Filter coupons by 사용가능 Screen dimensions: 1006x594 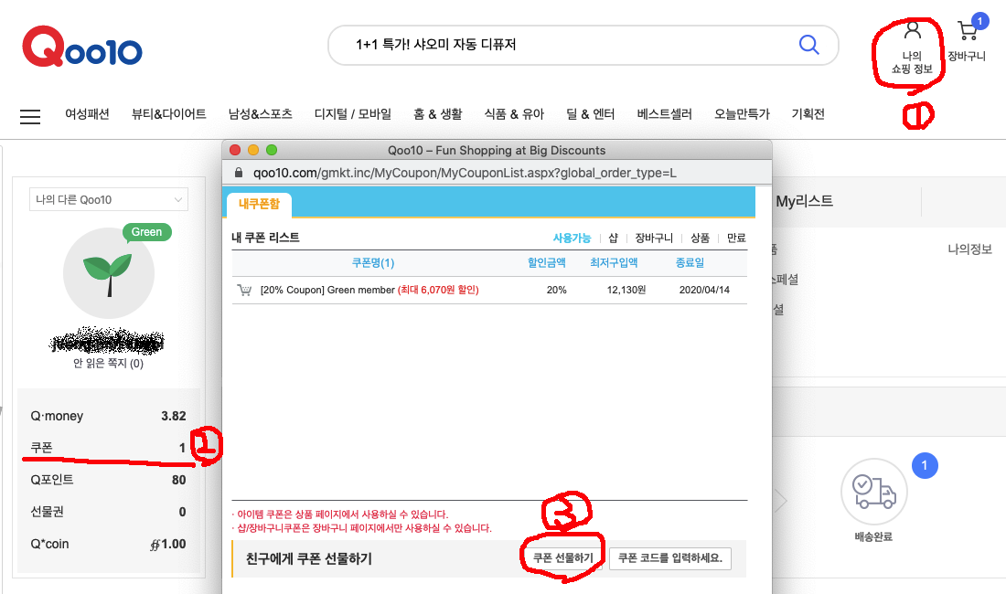click(572, 238)
